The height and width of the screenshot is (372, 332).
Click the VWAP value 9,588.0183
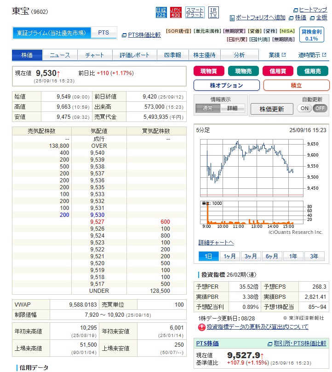point(83,305)
